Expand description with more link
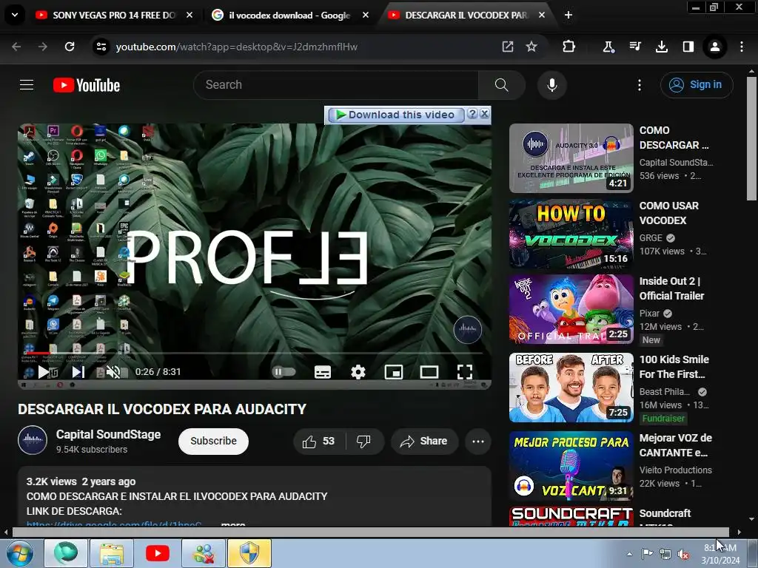Screen dimensions: 758x568 click(233, 524)
